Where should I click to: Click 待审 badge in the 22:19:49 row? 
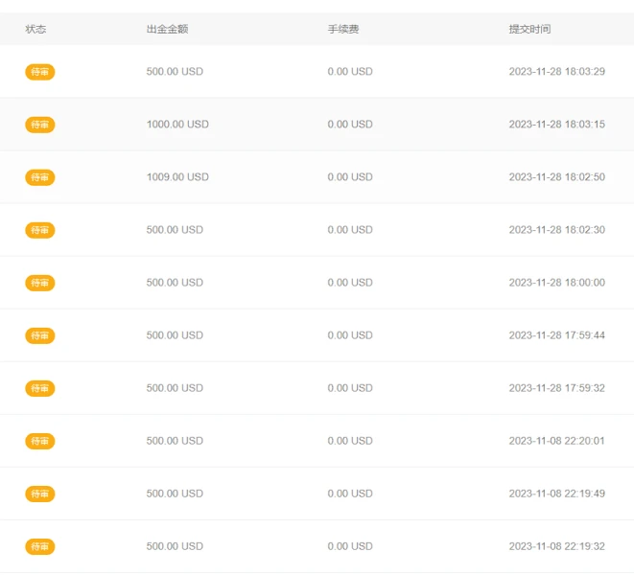coord(40,494)
